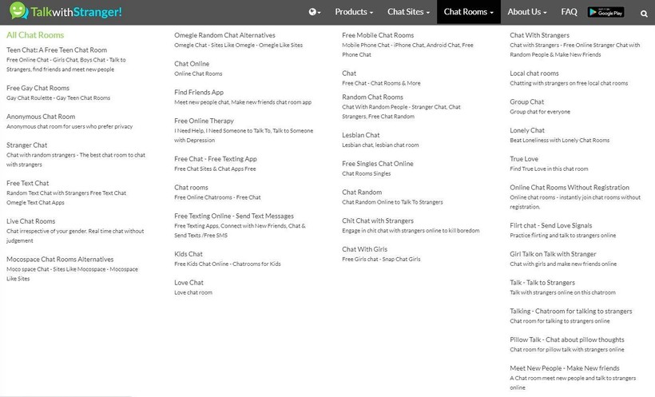Open Talk - Talk to Strangers
Viewport: 655px width, 397px height.
(542, 283)
